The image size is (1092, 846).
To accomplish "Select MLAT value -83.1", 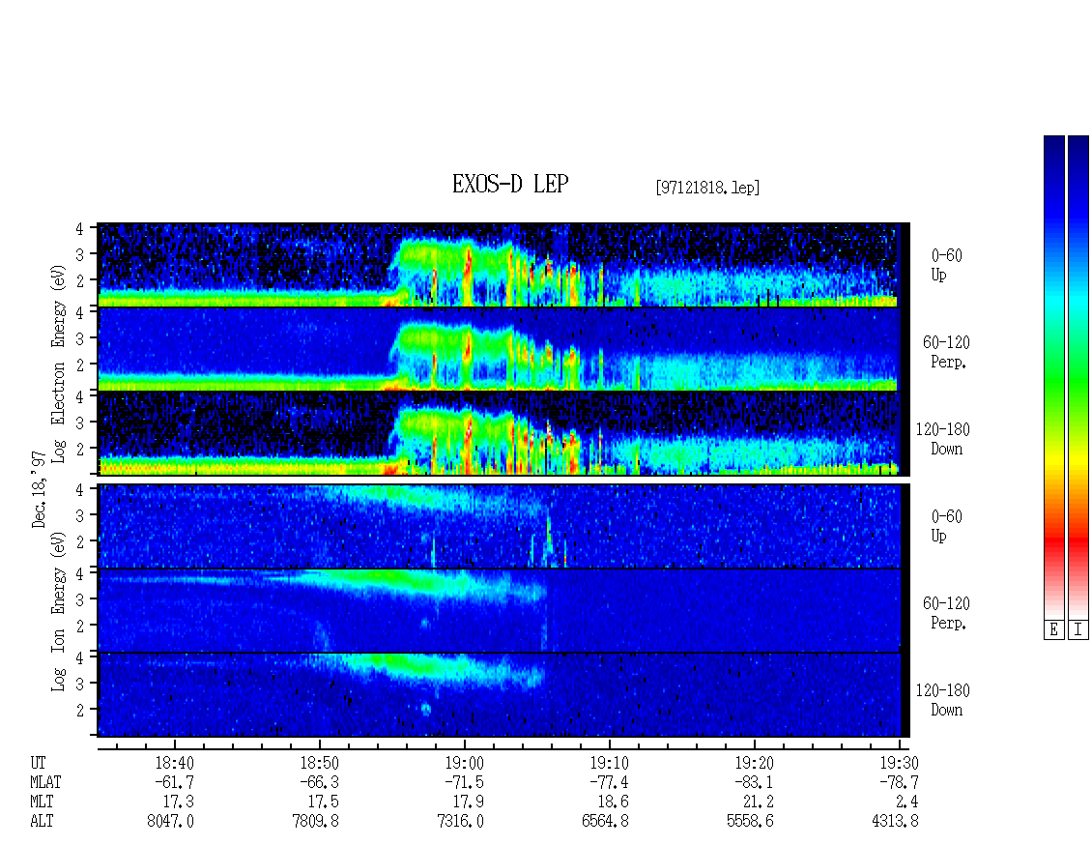I will [x=754, y=782].
